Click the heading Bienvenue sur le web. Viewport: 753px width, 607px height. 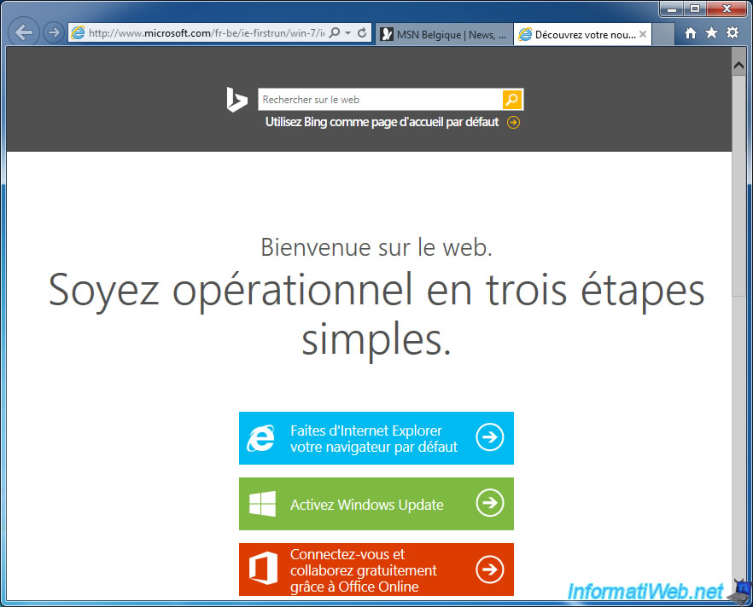pyautogui.click(x=376, y=247)
